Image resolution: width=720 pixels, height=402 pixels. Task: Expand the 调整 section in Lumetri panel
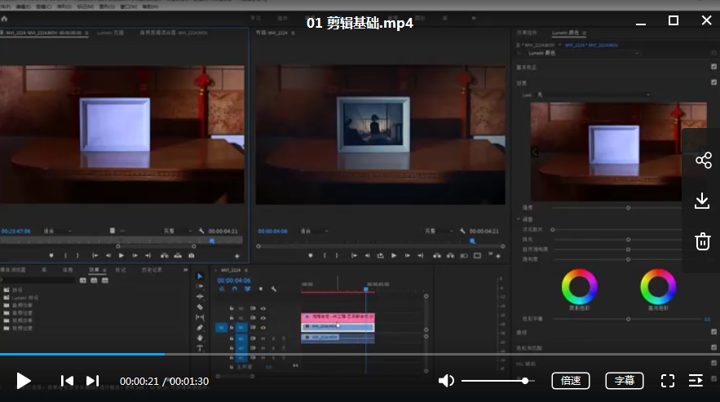(x=519, y=219)
